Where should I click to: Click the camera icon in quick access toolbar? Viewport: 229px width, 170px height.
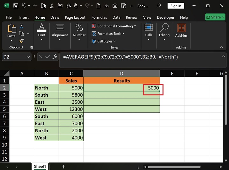tap(114, 6)
